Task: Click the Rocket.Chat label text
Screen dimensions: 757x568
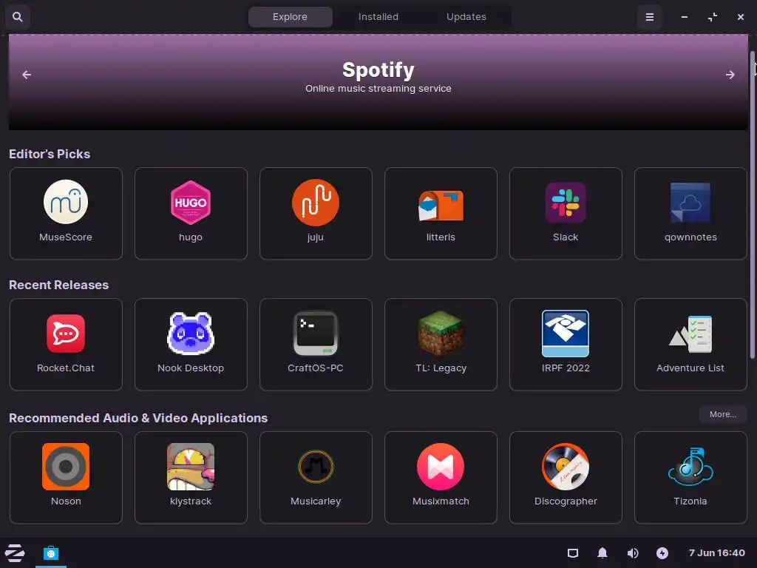Action: click(x=66, y=368)
